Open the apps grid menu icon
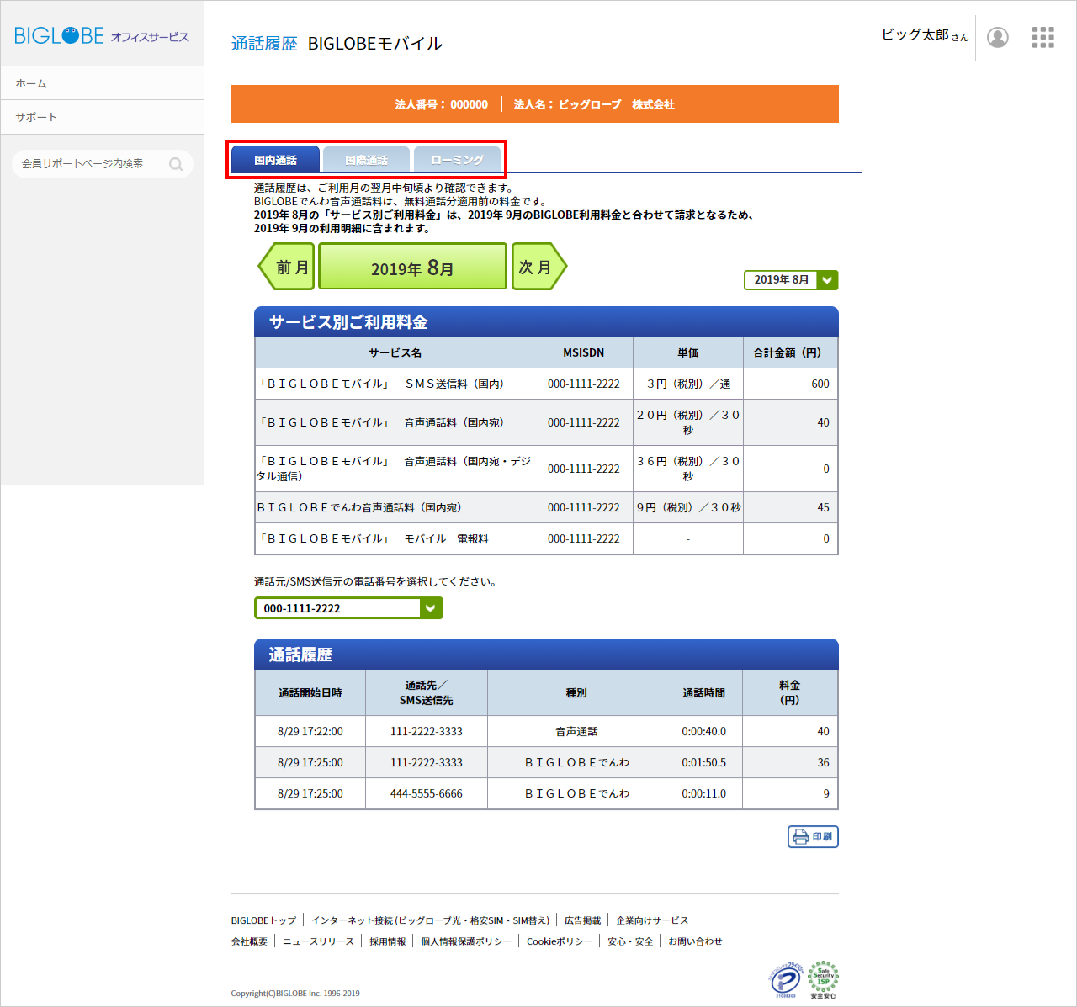The height and width of the screenshot is (1007, 1077). pos(1043,38)
